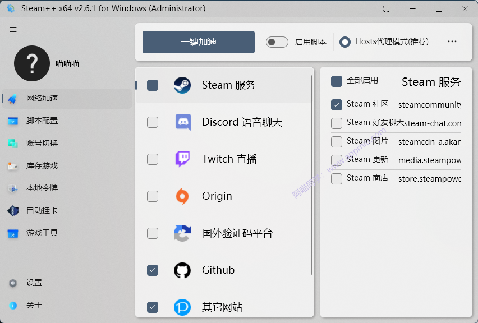Select Hosts代理模式(推荐) radio button
Screen dimensions: 478x323
click(345, 42)
